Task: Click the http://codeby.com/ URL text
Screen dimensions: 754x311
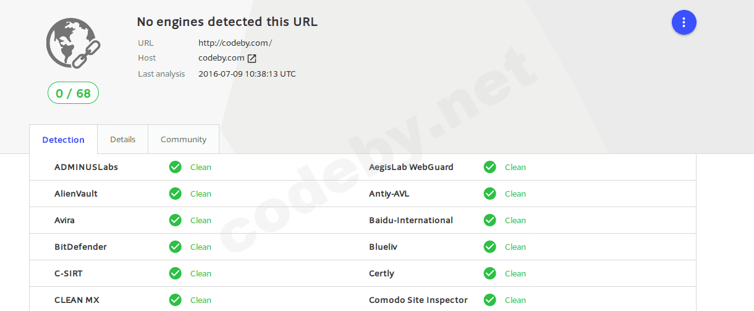Action: (235, 43)
